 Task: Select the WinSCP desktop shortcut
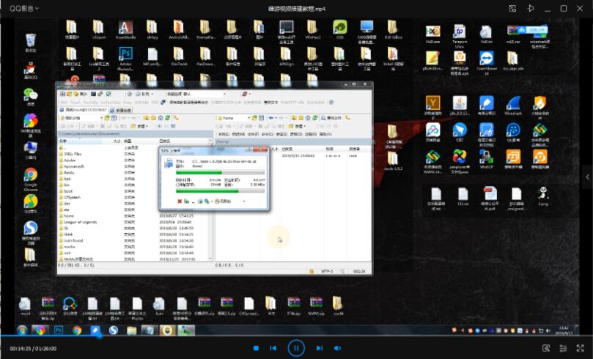[487, 159]
